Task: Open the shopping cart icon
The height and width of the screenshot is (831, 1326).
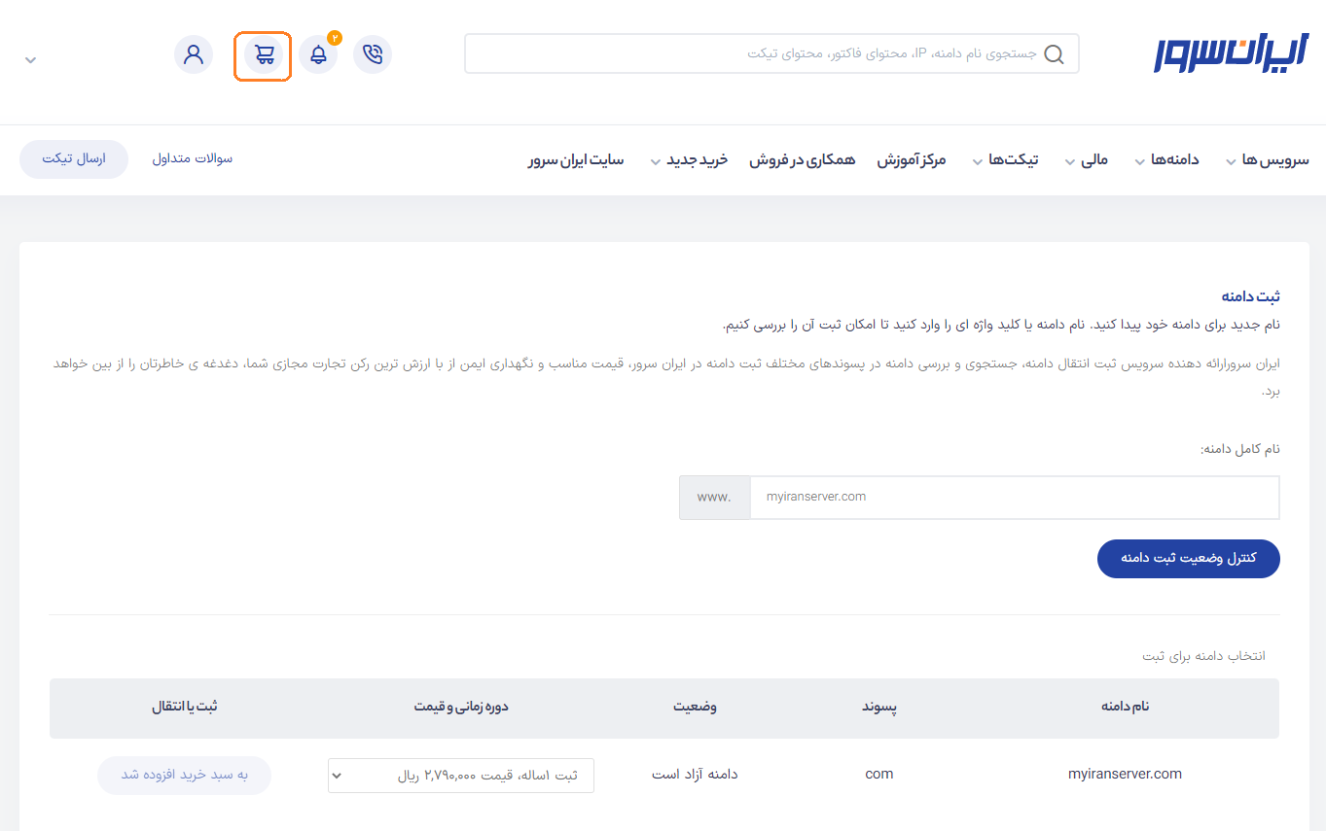Action: [264, 55]
